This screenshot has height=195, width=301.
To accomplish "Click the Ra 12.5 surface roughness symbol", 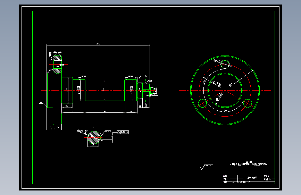I will pyautogui.click(x=206, y=167).
